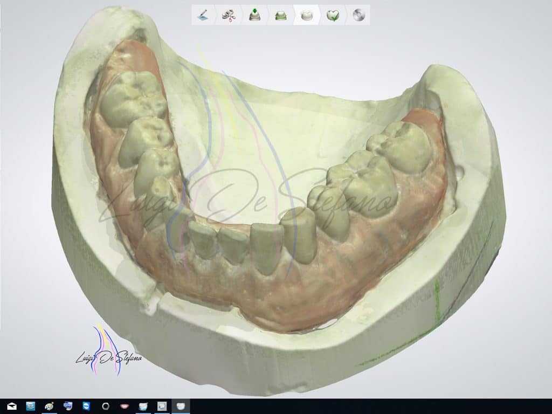Click the silver disc final workflow step

(x=358, y=15)
